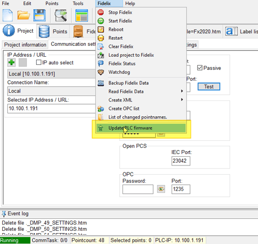Click the Save floppy disk icon
The height and width of the screenshot is (244, 258).
point(39,15)
